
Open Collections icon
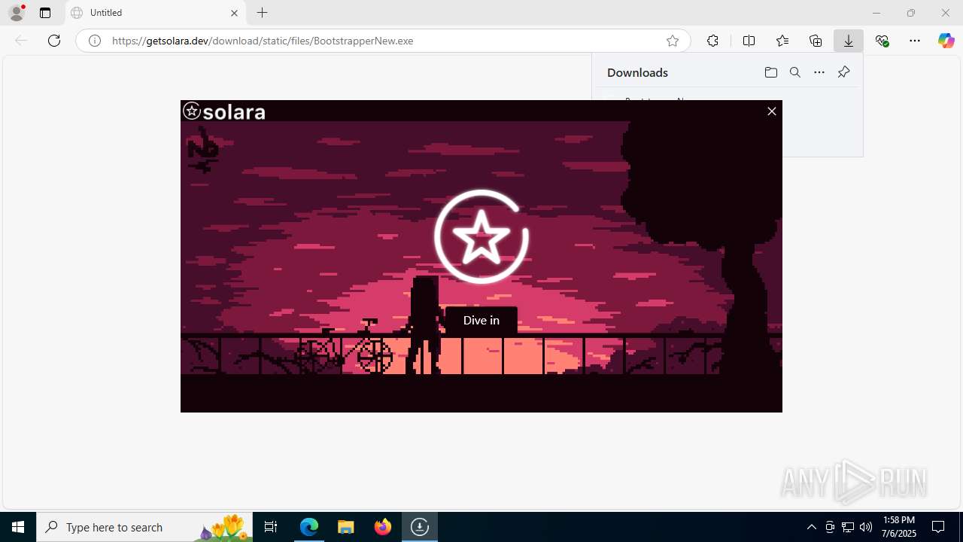pyautogui.click(x=816, y=41)
